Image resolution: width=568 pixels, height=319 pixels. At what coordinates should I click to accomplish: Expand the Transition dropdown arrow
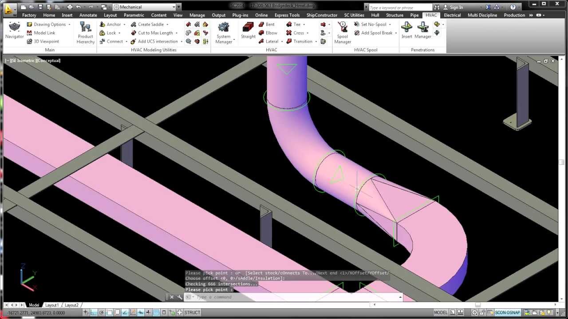point(316,41)
